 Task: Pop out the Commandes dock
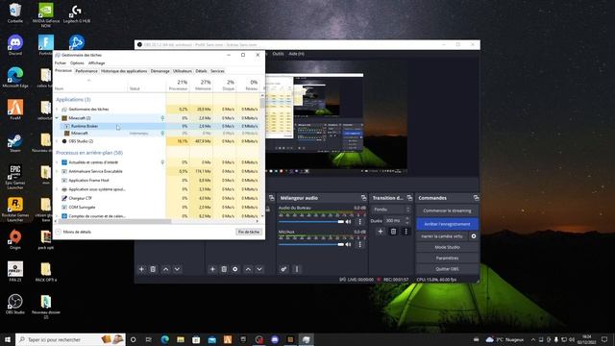476,198
